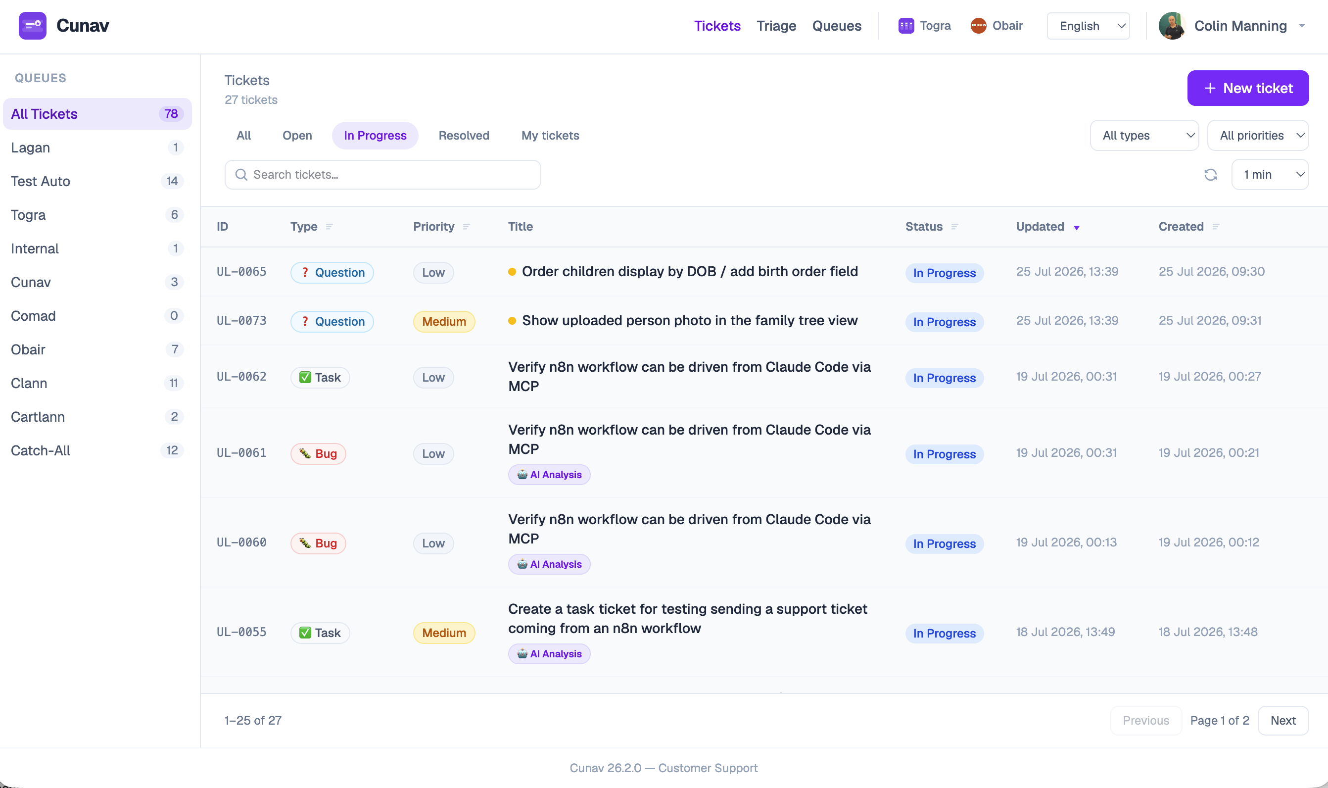1328x788 pixels.
Task: Click the Updated sort arrow
Action: [1077, 228]
